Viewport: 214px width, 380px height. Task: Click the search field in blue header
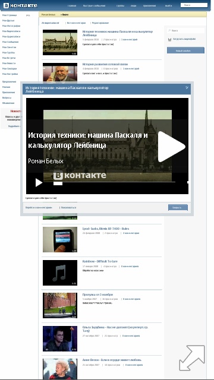click(194, 5)
